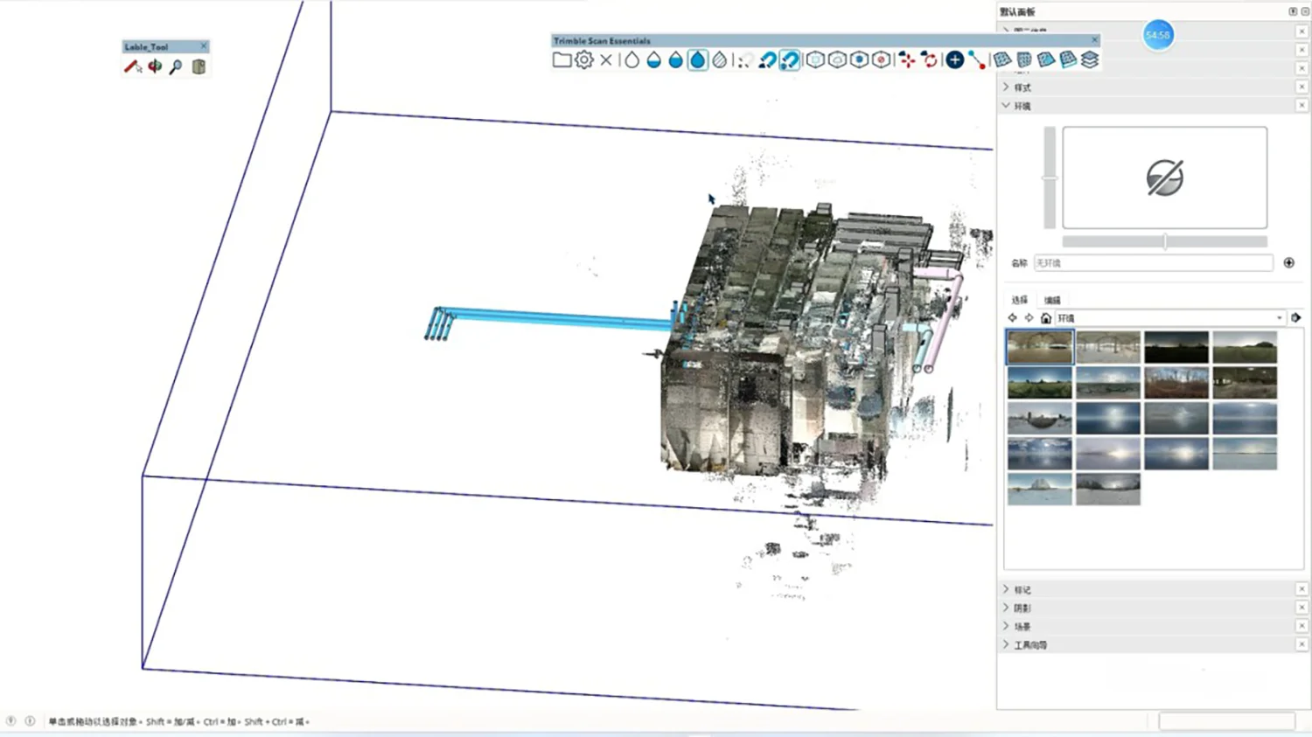The image size is (1312, 737).
Task: Select the first environment thumbnail
Action: point(1039,347)
